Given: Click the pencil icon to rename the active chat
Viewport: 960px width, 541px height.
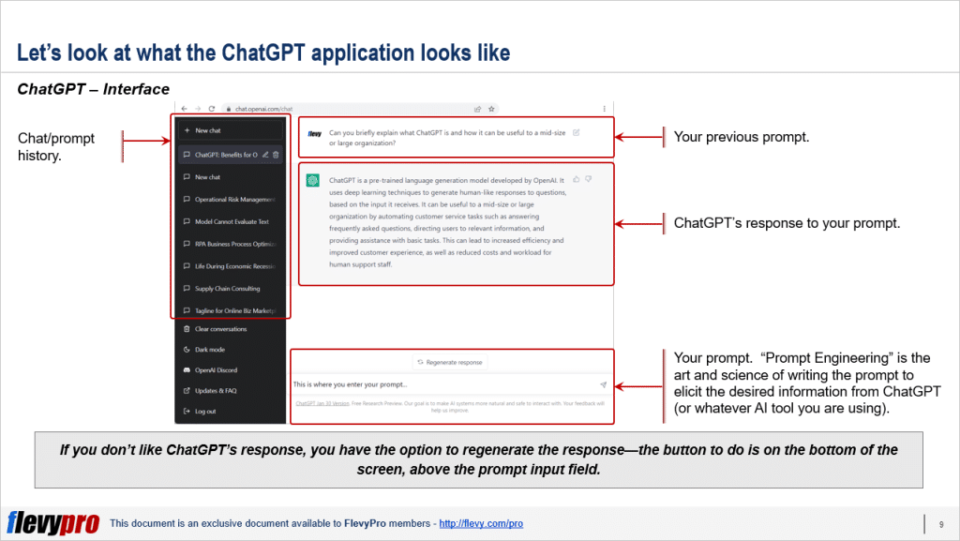Looking at the screenshot, I should pyautogui.click(x=264, y=155).
